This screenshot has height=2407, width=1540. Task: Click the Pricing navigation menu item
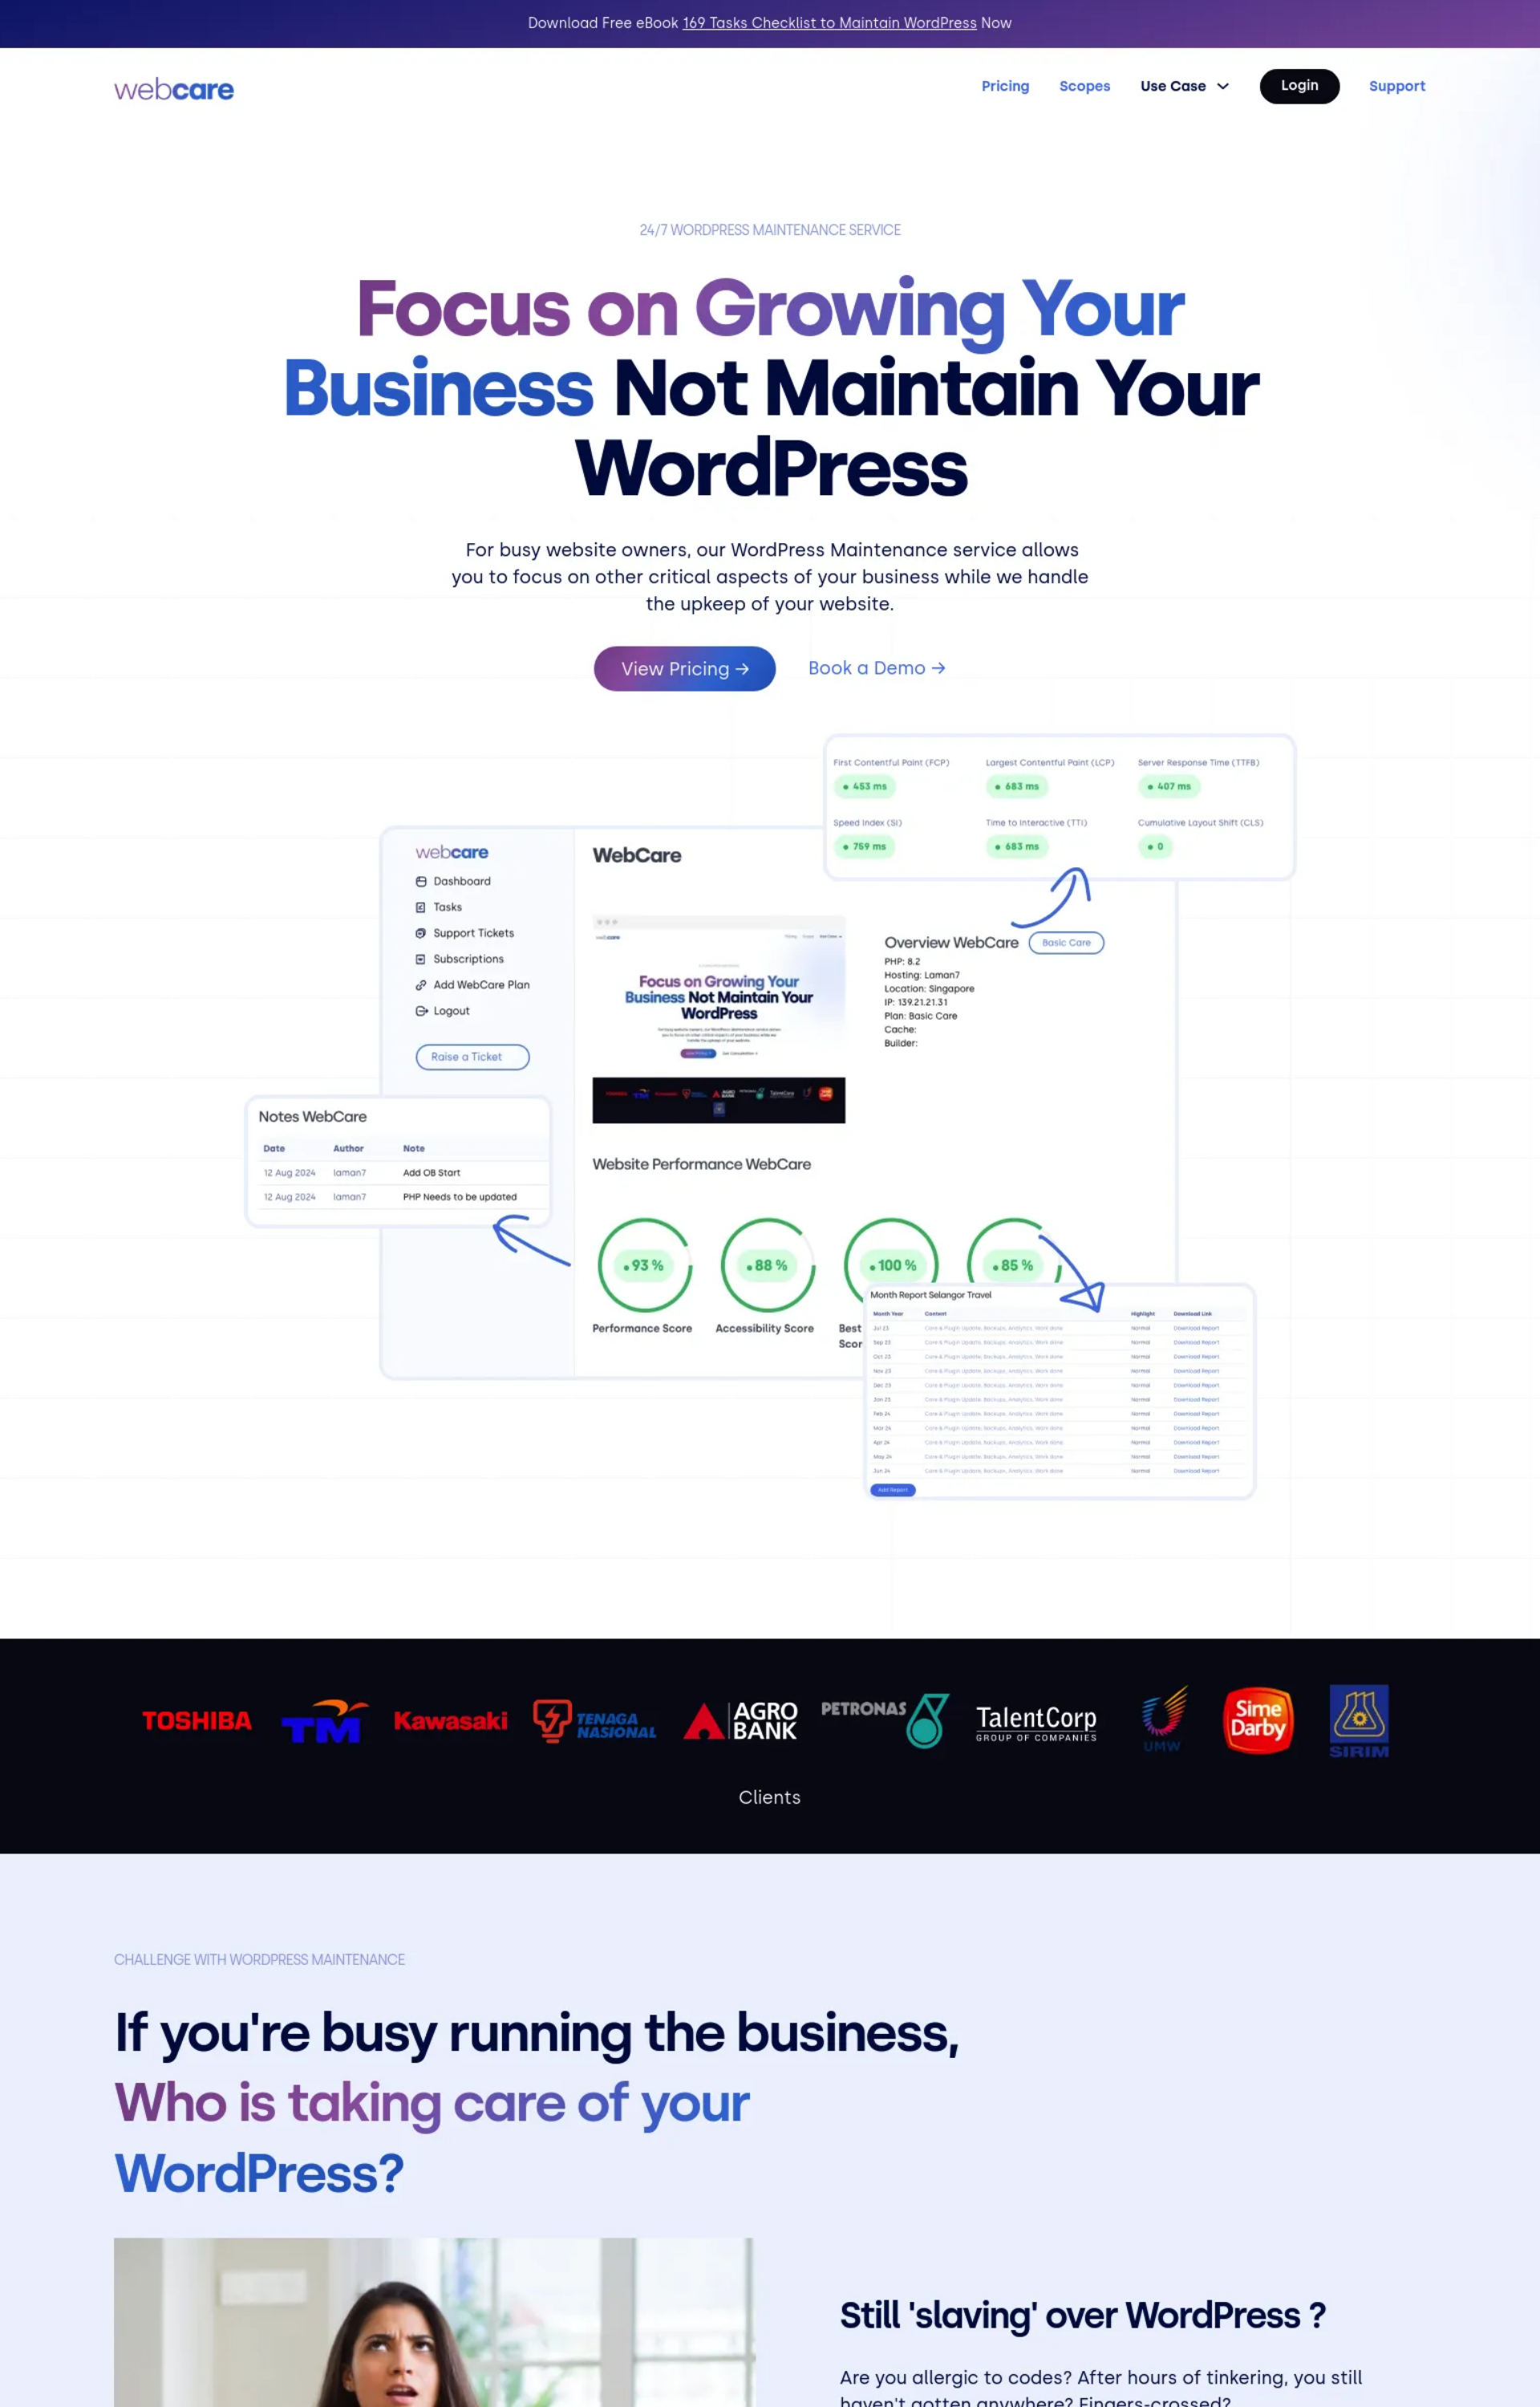[x=1003, y=84]
